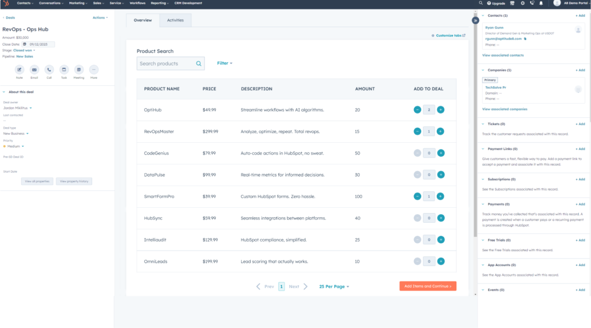Open the Medium priority dropdown

(x=14, y=147)
